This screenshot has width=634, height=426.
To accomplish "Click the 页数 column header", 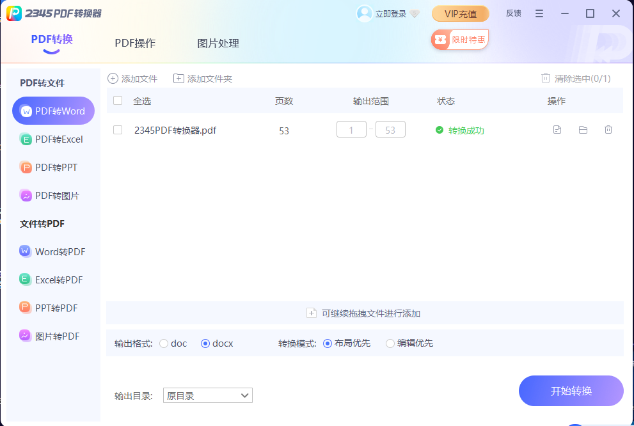I will tap(284, 101).
